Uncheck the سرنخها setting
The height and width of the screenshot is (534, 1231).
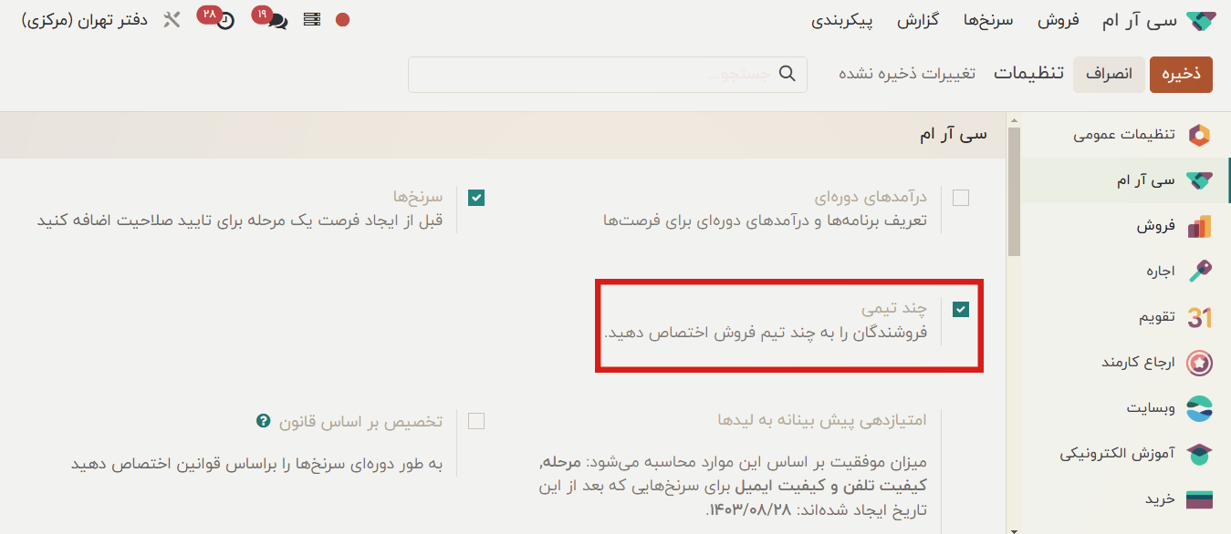[475, 196]
